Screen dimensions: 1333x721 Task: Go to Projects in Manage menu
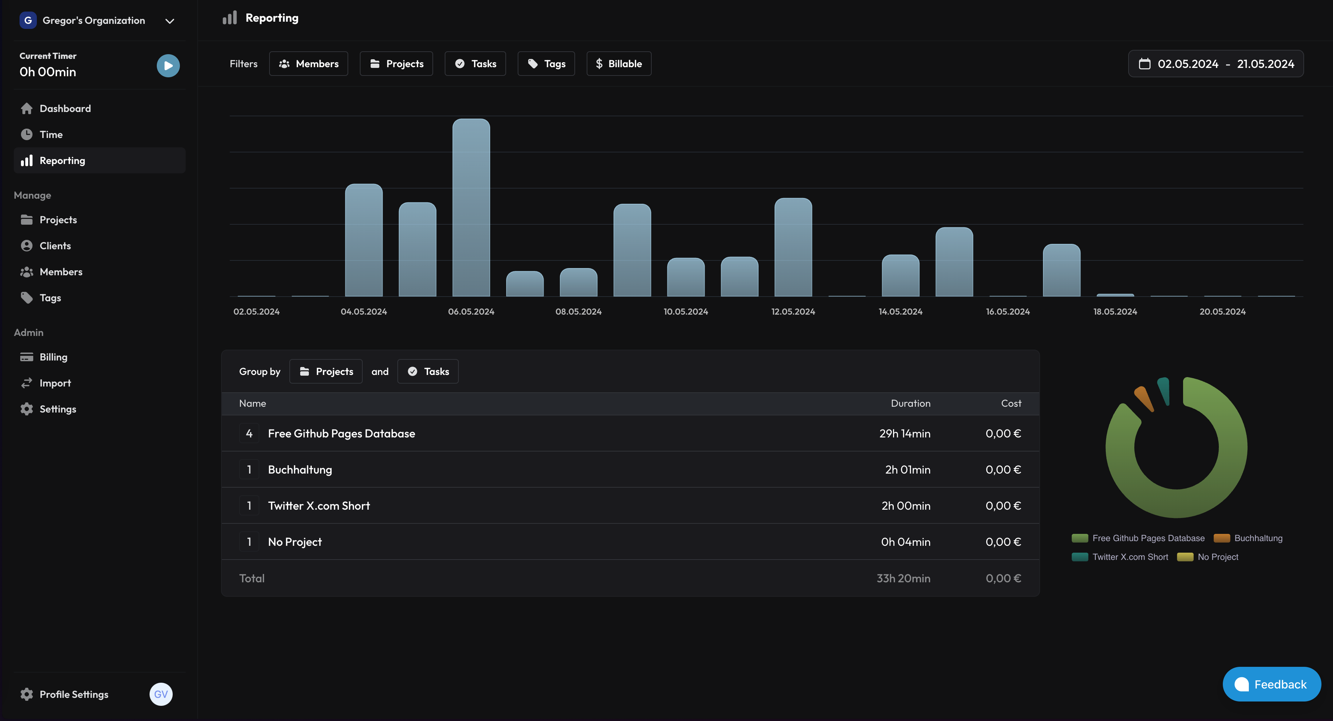coord(58,220)
